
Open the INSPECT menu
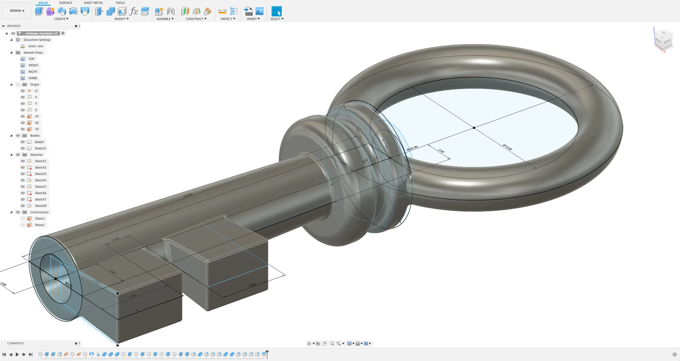pos(228,19)
